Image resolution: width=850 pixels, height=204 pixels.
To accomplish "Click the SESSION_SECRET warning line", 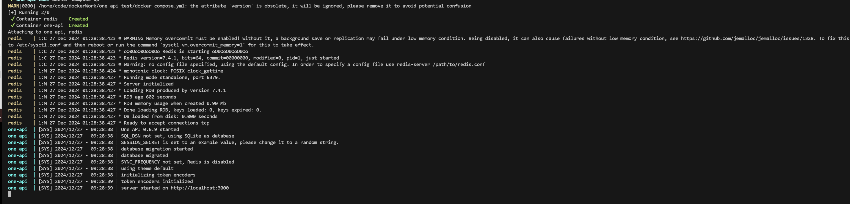I will 230,142.
